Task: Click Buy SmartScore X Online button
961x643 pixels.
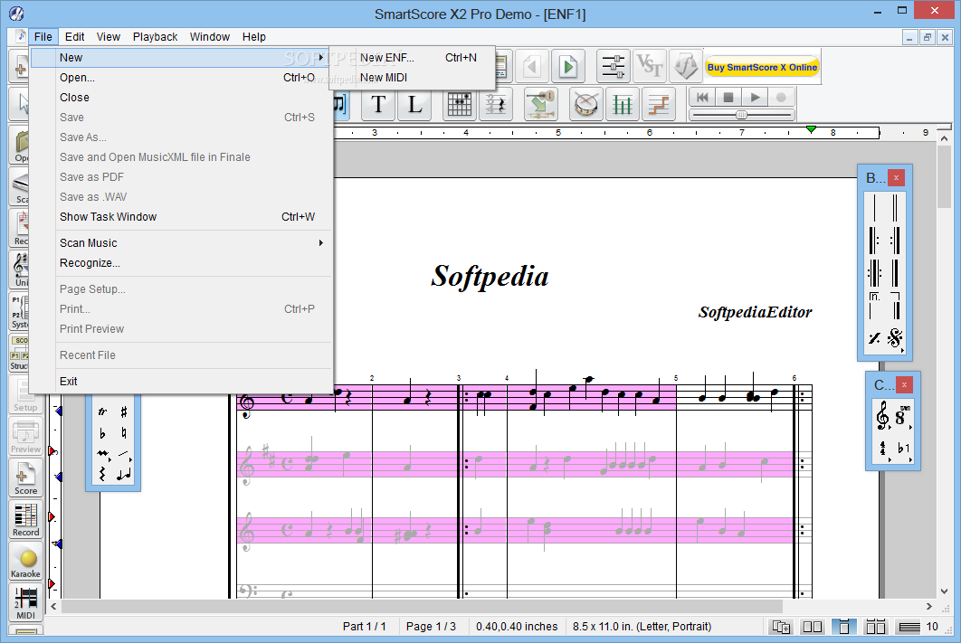Action: 762,67
